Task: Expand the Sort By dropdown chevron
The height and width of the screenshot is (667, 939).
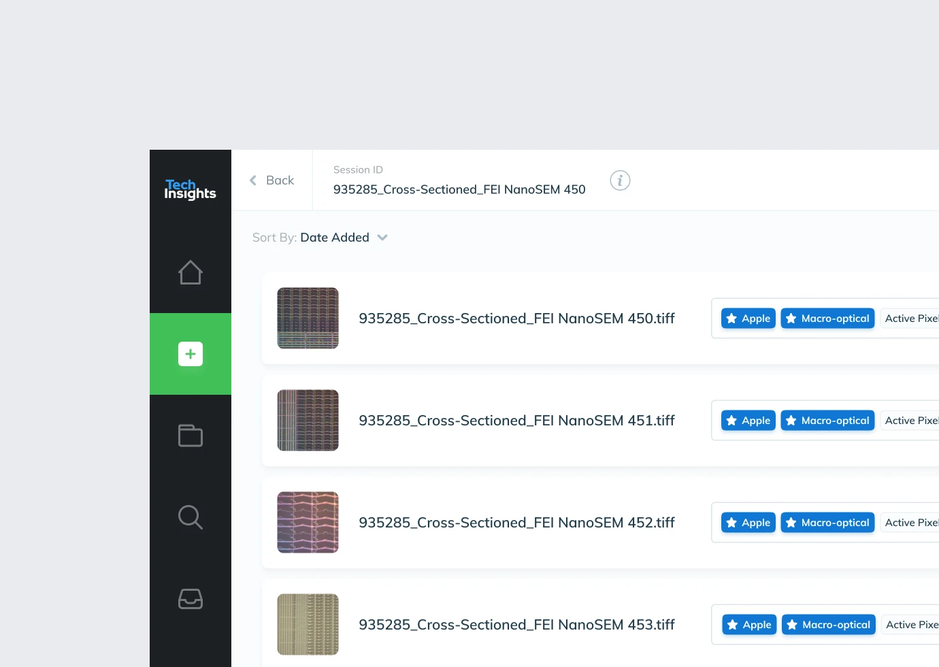Action: (x=382, y=238)
